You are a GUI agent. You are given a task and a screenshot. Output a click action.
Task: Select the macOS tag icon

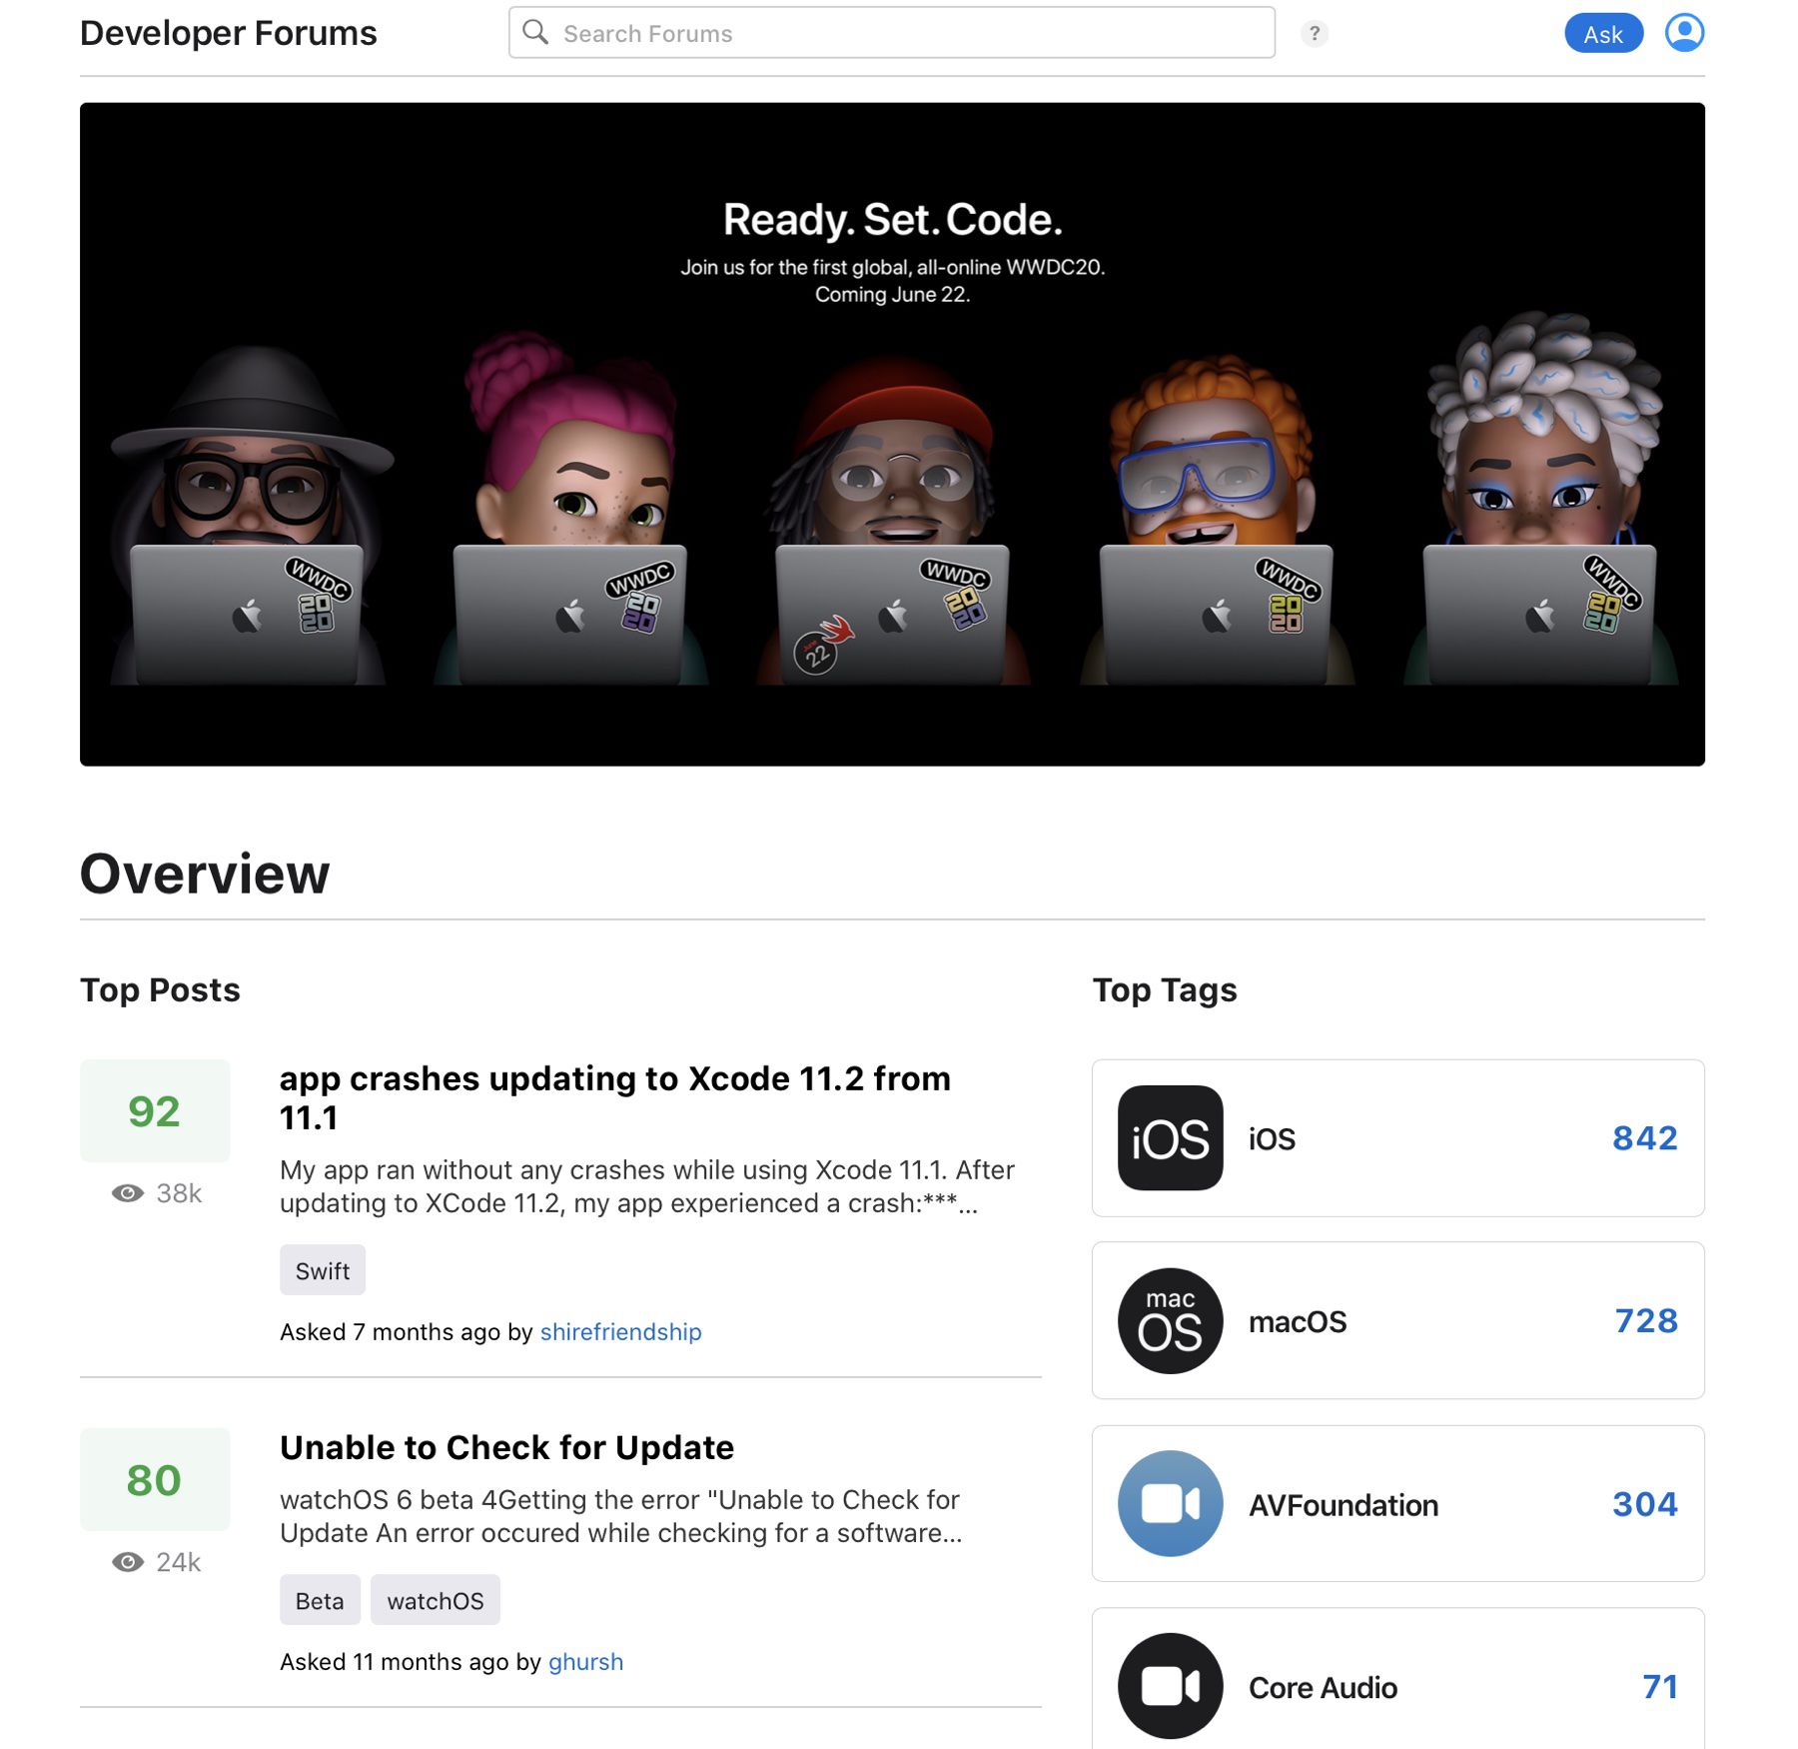click(x=1170, y=1321)
